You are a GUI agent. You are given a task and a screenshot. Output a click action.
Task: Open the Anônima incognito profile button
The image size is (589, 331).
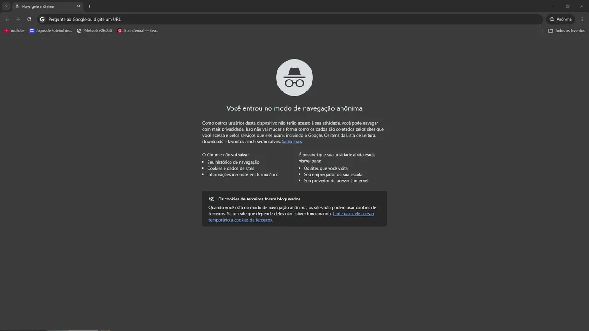point(560,19)
